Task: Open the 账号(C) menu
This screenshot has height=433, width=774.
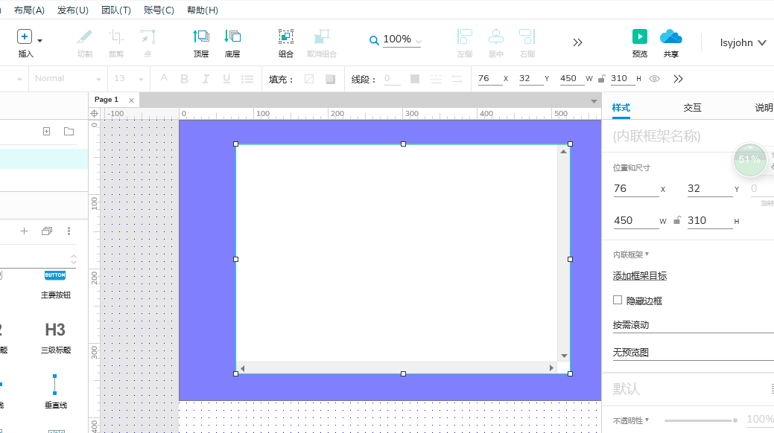Action: (x=159, y=10)
